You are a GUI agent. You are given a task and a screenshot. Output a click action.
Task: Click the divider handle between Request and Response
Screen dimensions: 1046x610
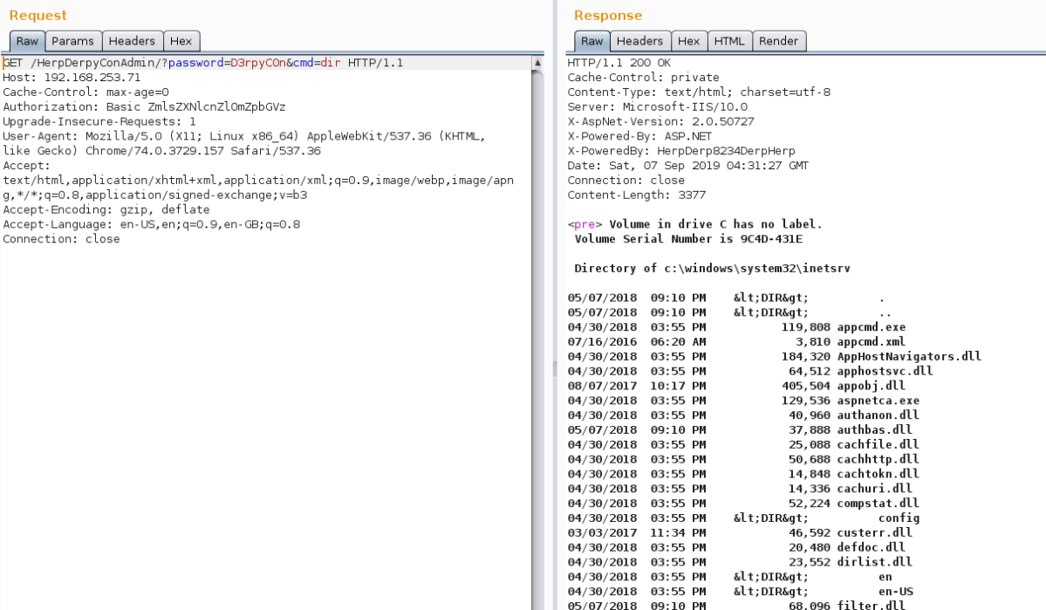point(554,369)
